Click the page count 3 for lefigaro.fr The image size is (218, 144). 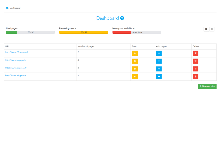point(78,76)
